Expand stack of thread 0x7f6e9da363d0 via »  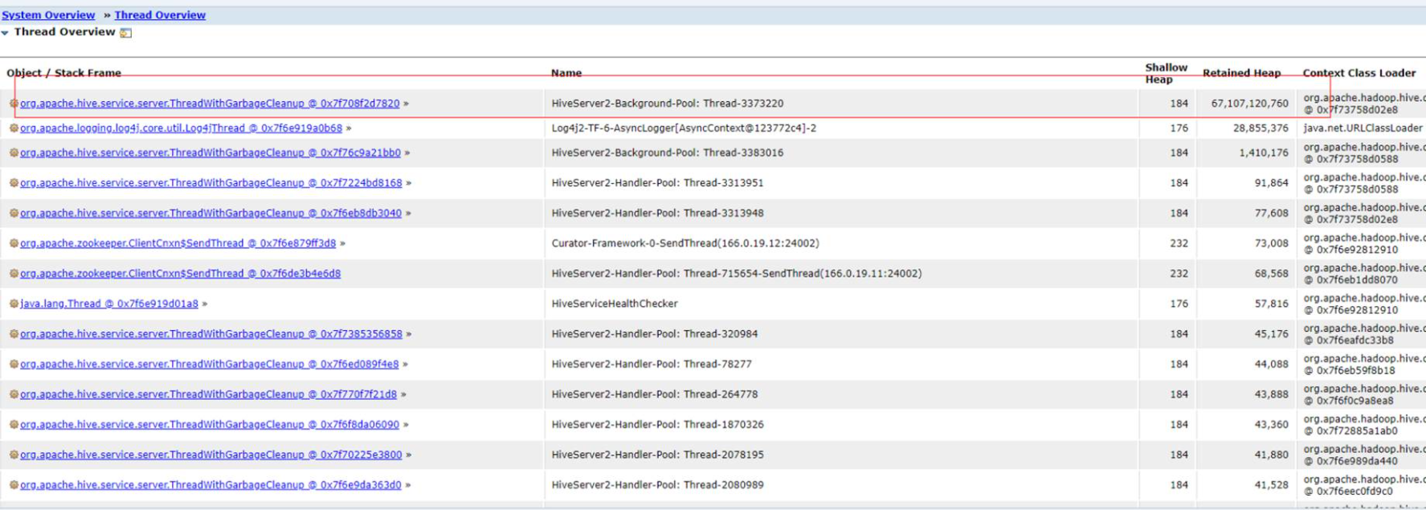tap(408, 485)
